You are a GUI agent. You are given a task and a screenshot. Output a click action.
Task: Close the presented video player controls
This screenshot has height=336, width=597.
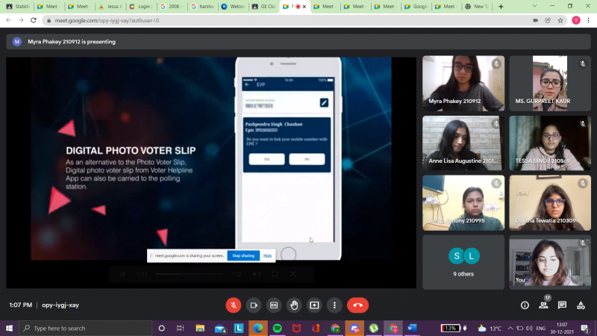(293, 274)
